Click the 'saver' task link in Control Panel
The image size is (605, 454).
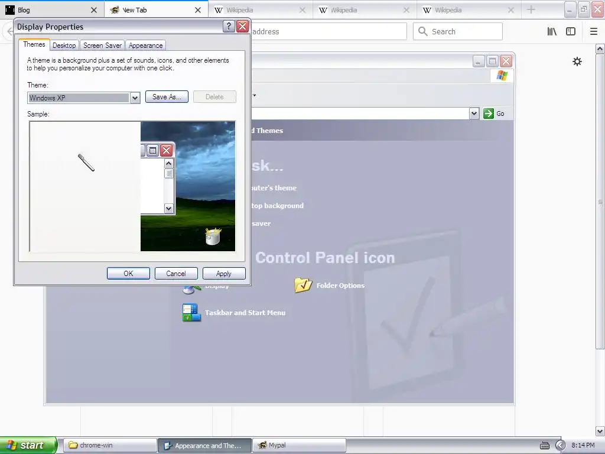coord(261,223)
